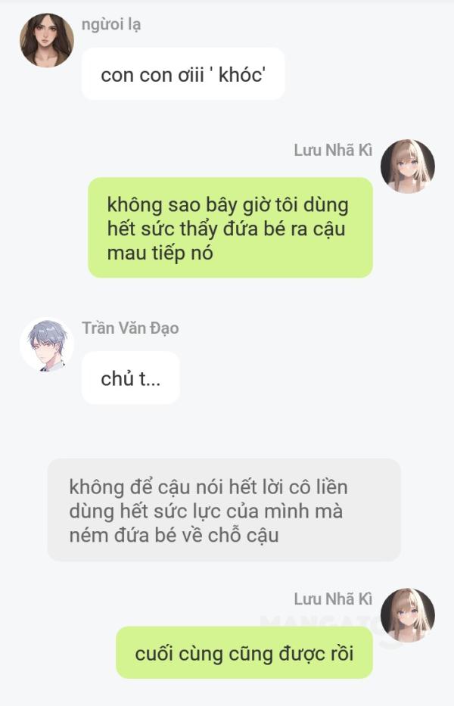Select the 'chủ t...' message bubble
Viewport: 454px width, 706px height.
coord(131,378)
